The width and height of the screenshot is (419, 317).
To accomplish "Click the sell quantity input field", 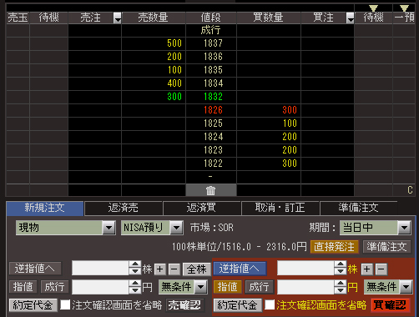I will click(100, 269).
